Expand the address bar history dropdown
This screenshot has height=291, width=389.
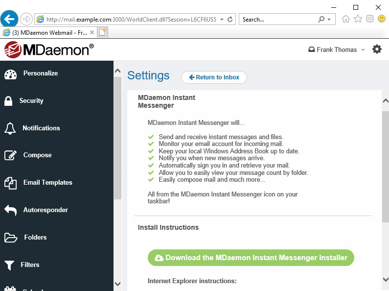222,20
